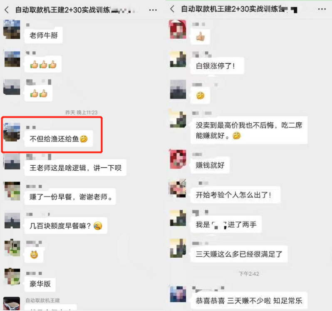Tap the three thumbs-up emoji message
This screenshot has height=311, width=332.
click(x=43, y=64)
